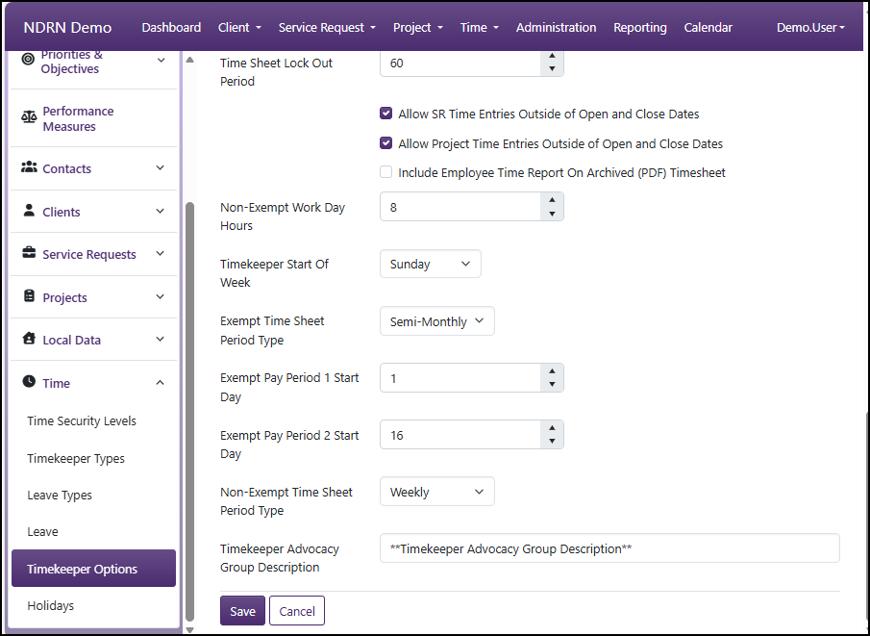
Task: Click the Priorities & Objectives target icon
Action: click(x=28, y=60)
